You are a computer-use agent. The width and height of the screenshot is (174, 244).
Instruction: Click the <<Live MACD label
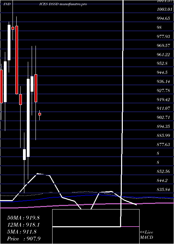[x=147, y=235]
